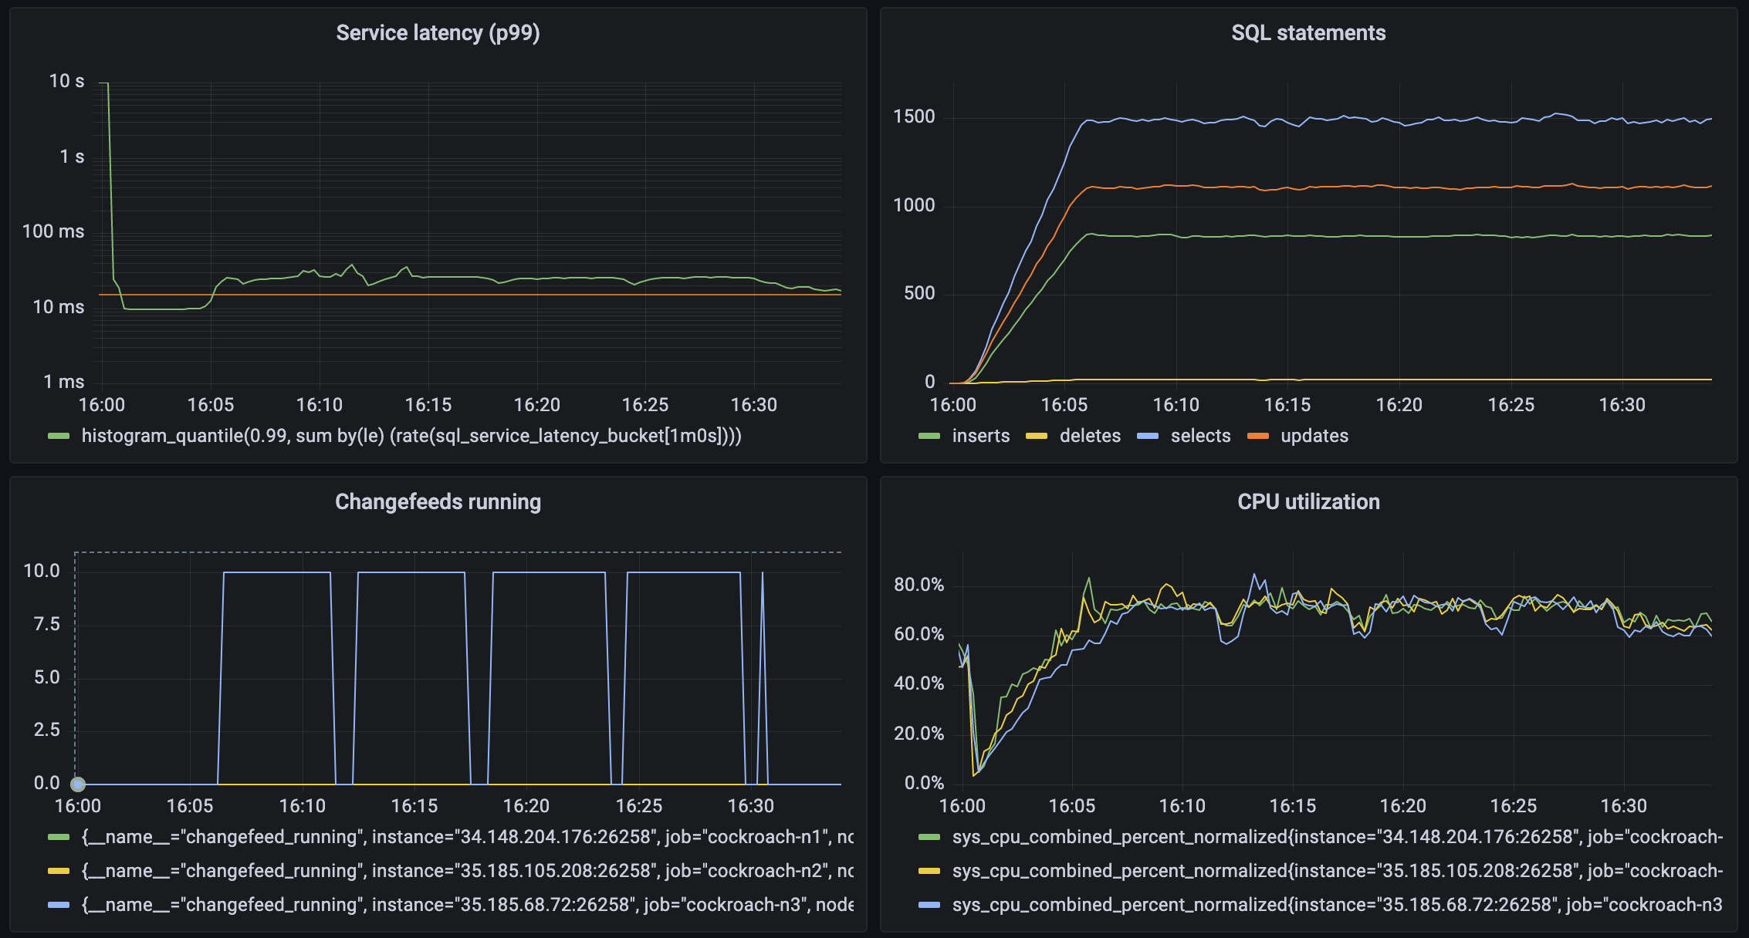1749x938 pixels.
Task: Click the 100 ms y-axis label in latency chart
Action: (x=53, y=231)
